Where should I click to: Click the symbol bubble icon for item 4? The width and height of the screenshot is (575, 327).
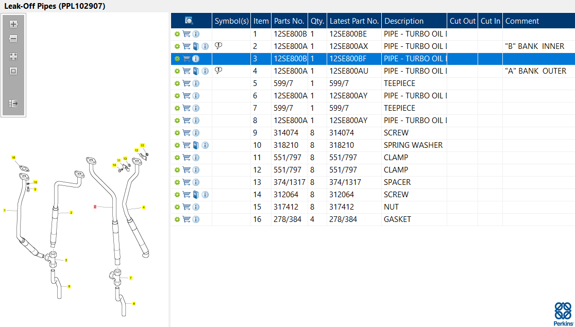[x=218, y=71]
